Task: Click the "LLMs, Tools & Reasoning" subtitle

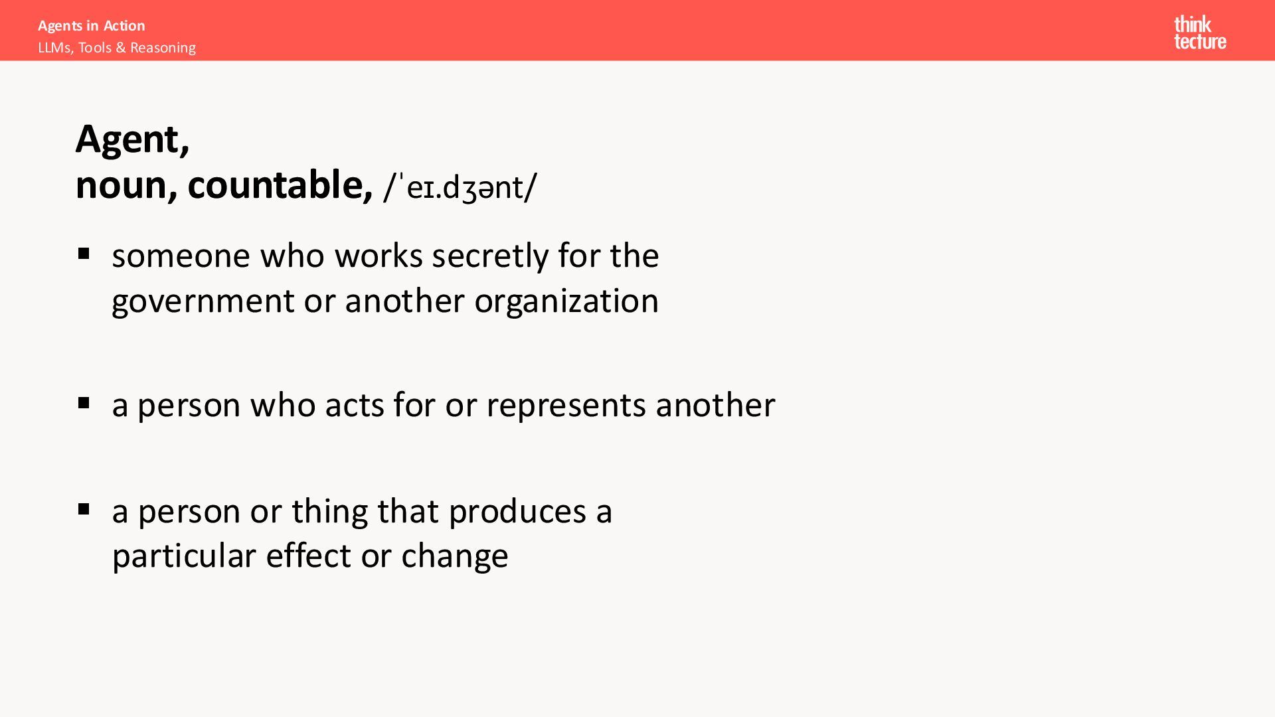Action: [x=117, y=48]
